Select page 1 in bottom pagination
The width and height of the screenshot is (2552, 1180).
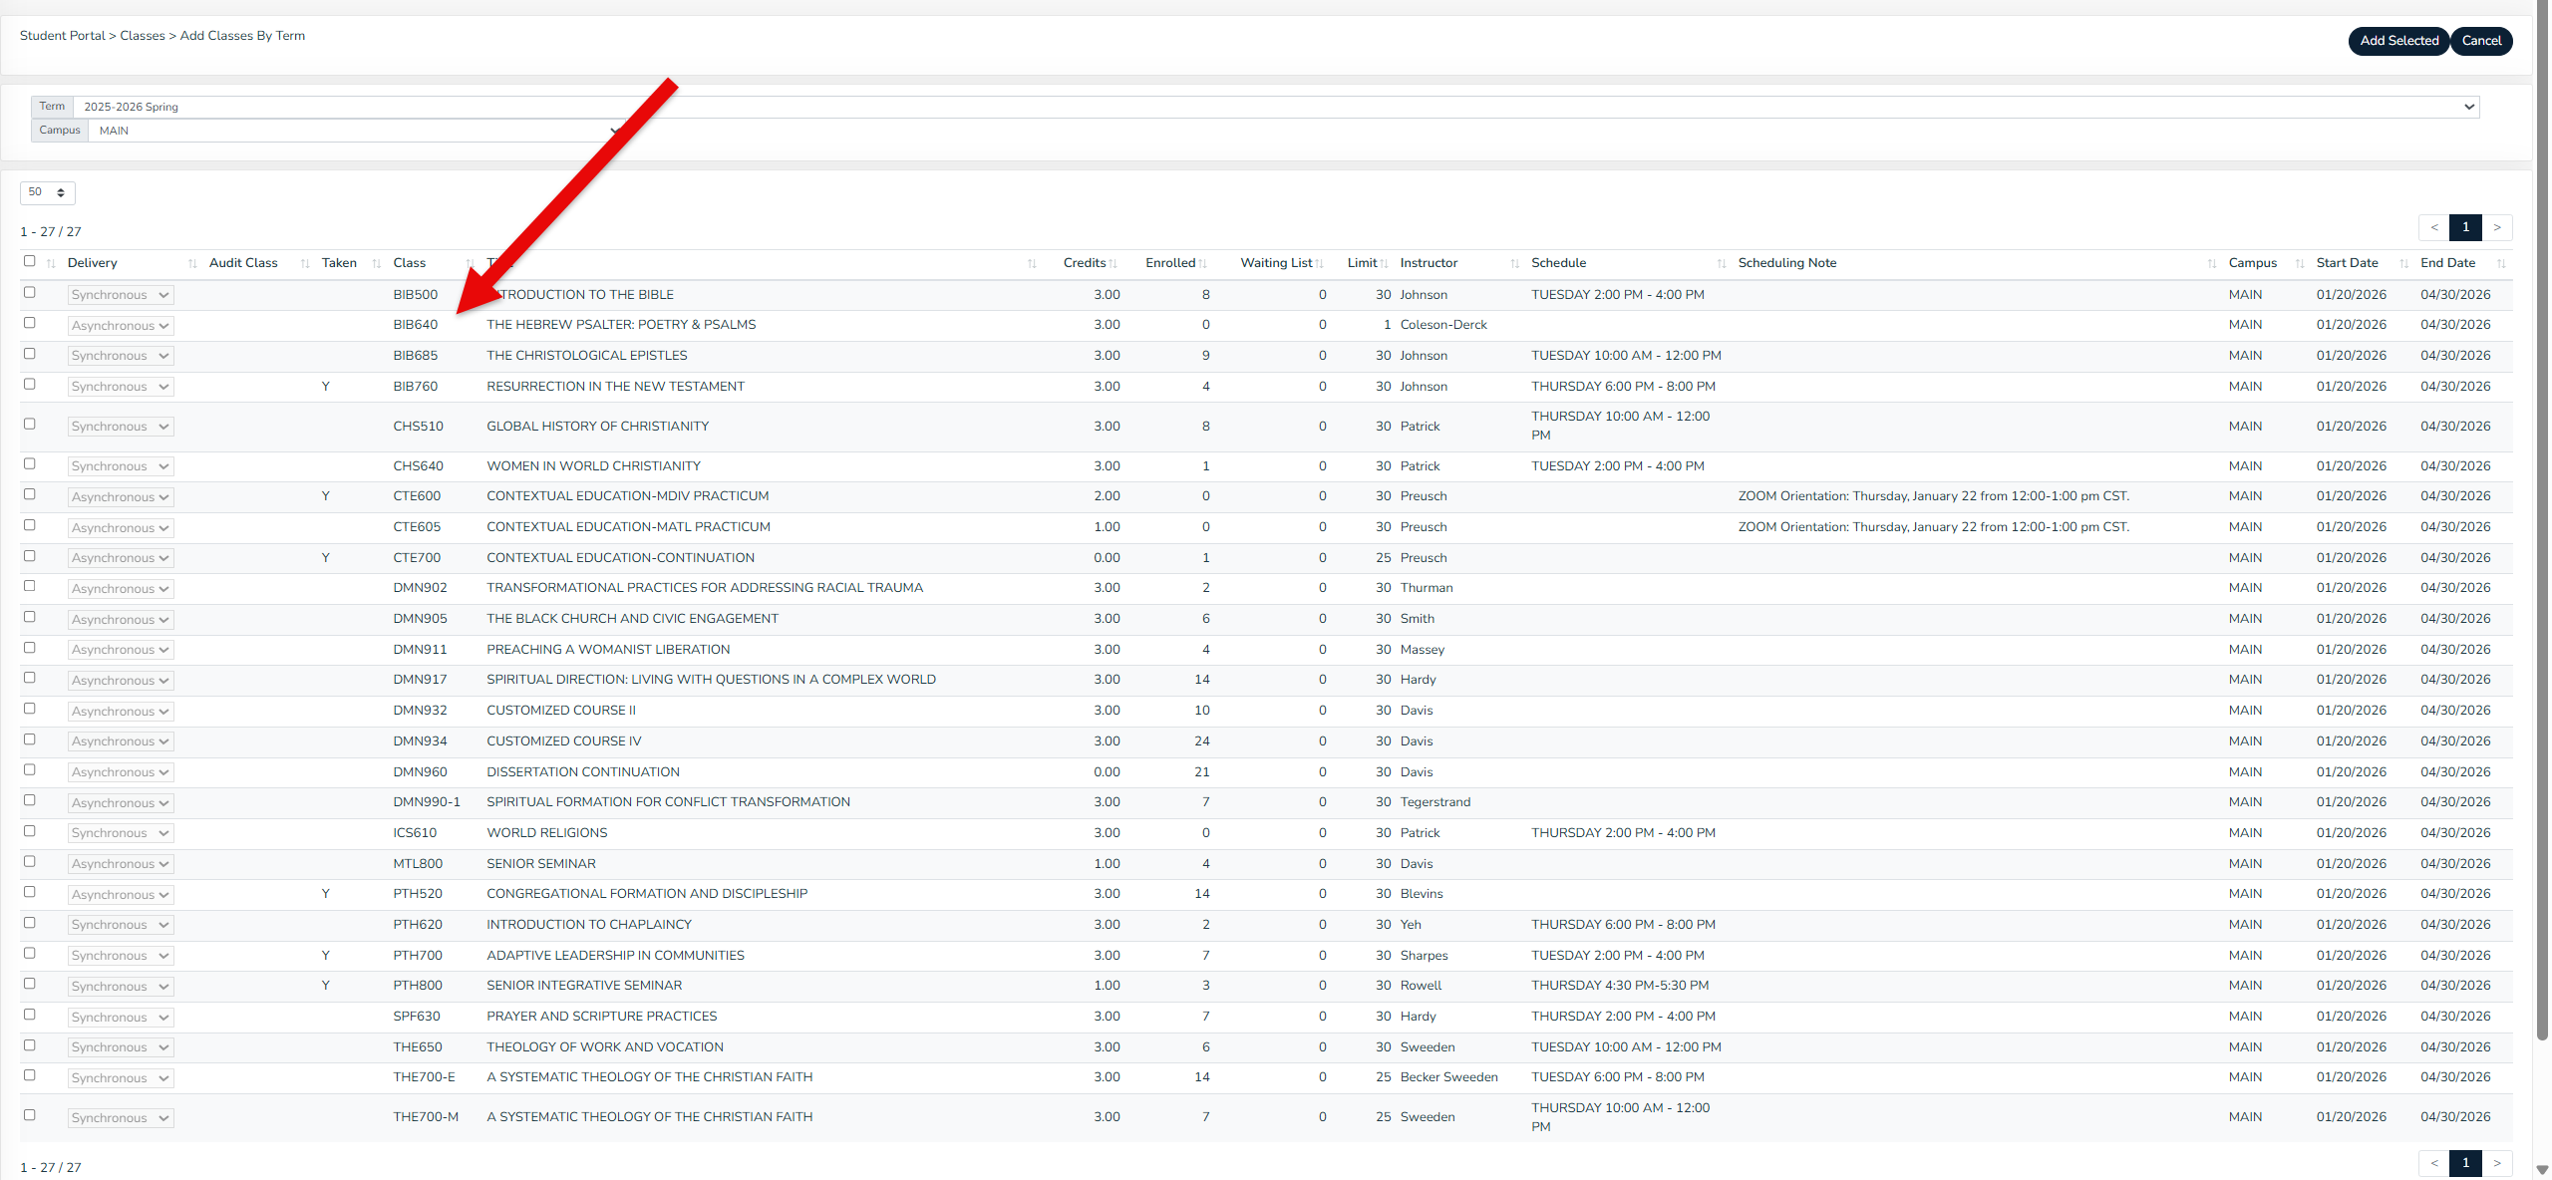pyautogui.click(x=2465, y=1162)
